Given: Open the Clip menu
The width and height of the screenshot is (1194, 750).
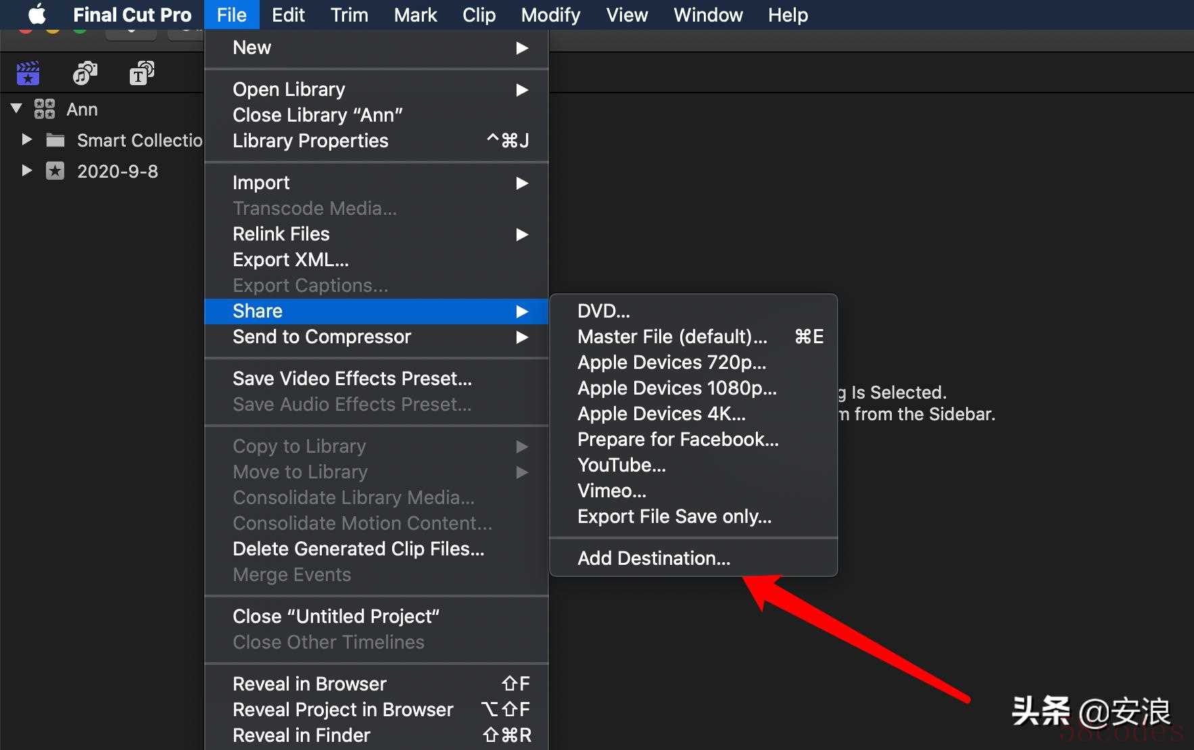Looking at the screenshot, I should click(479, 14).
